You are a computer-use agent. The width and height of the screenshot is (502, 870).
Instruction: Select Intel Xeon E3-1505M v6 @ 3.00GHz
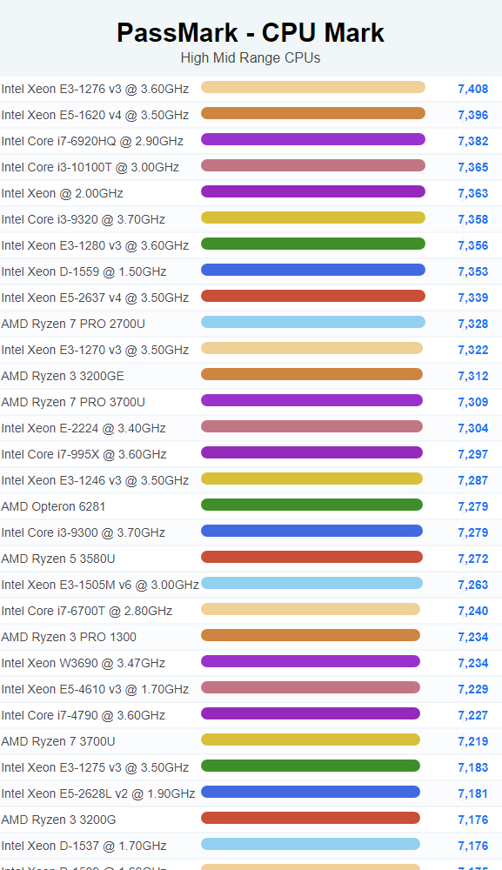100,585
